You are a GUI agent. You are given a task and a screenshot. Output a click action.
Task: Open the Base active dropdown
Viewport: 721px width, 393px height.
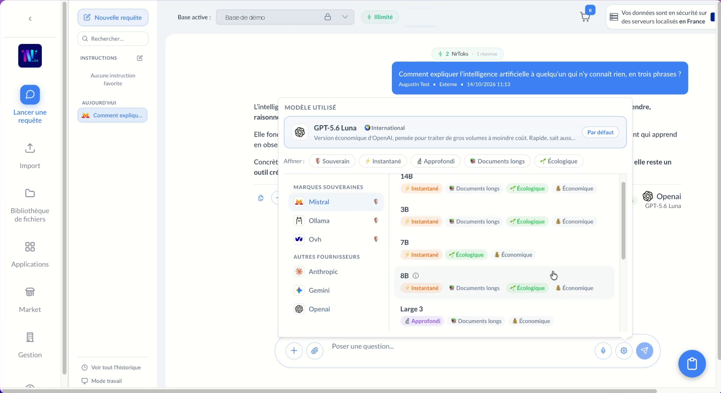[285, 17]
